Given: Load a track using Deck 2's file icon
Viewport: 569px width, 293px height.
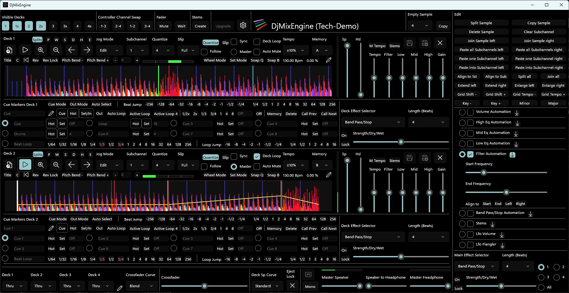Looking at the screenshot, I should [x=9, y=165].
